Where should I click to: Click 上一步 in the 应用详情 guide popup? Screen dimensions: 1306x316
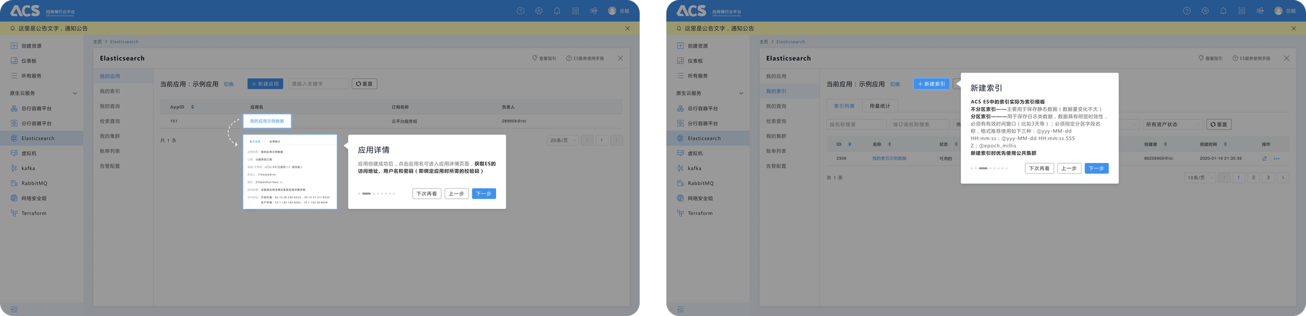coord(457,194)
